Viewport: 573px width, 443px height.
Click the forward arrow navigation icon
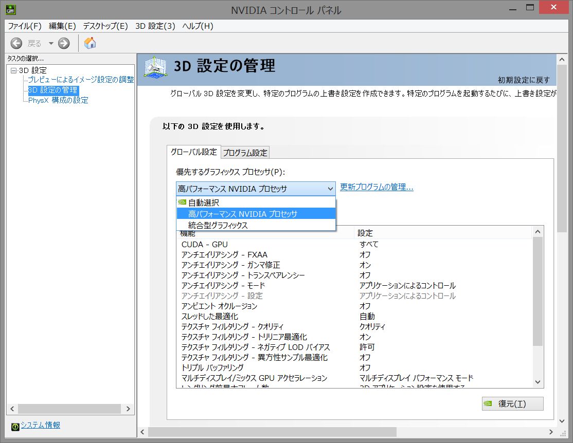(64, 44)
